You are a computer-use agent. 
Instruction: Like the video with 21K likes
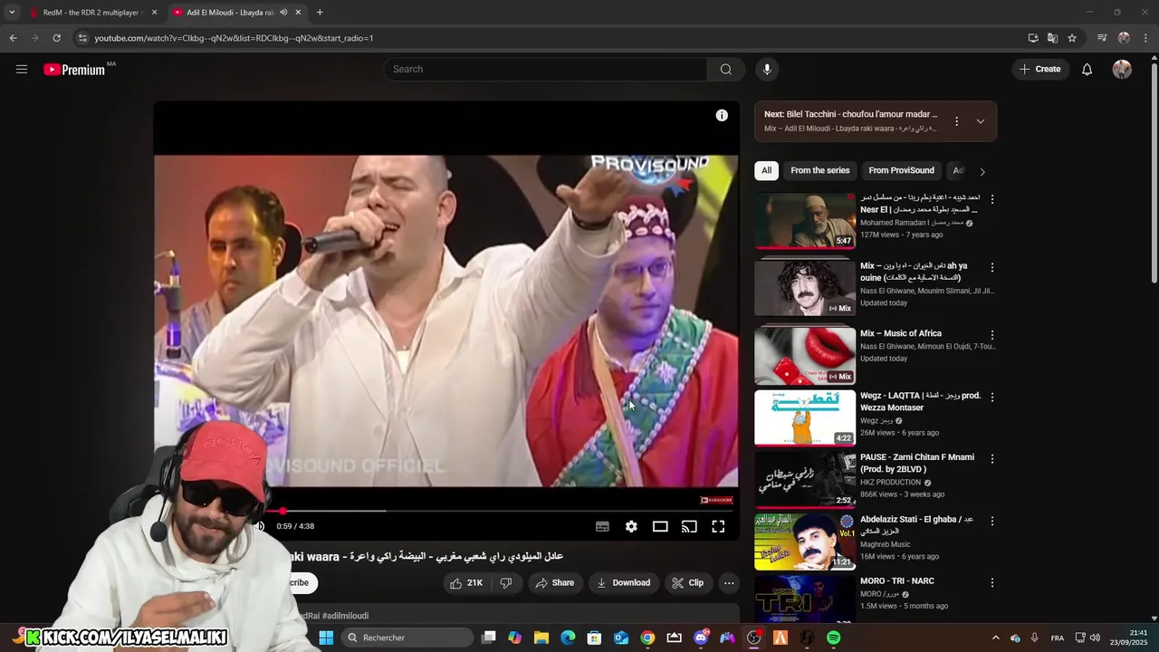coord(466,583)
